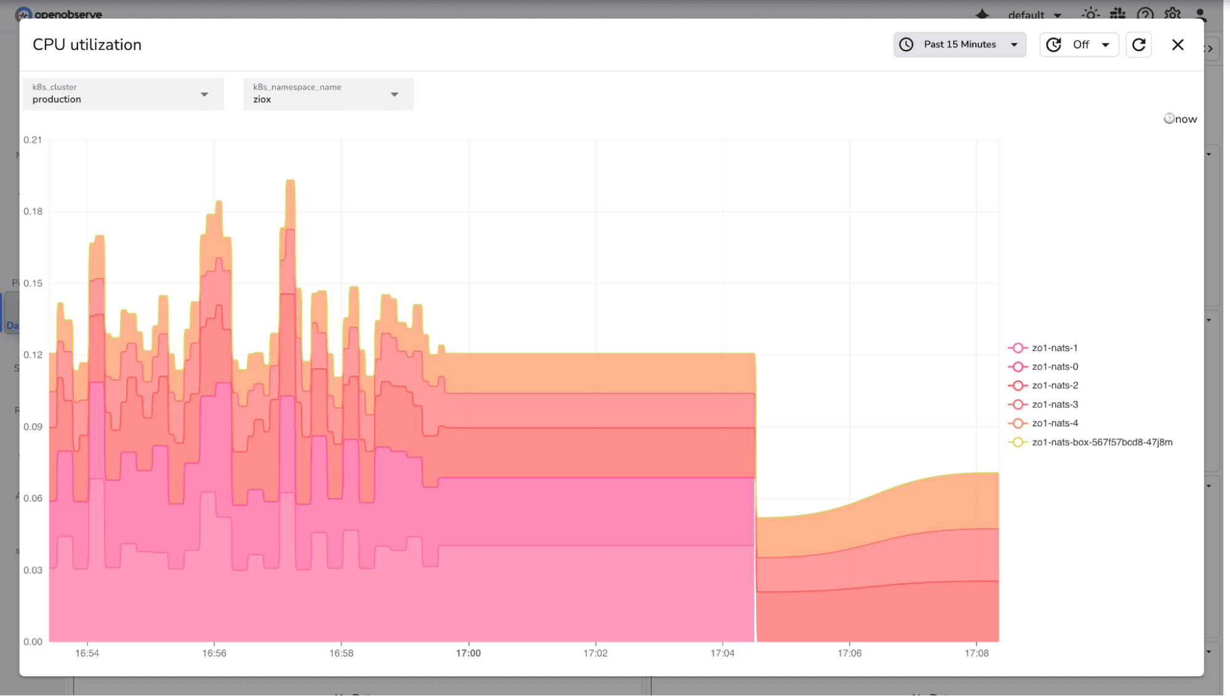The image size is (1230, 696).
Task: Click the auto-refresh clock icon next to Off
Action: tap(1053, 44)
